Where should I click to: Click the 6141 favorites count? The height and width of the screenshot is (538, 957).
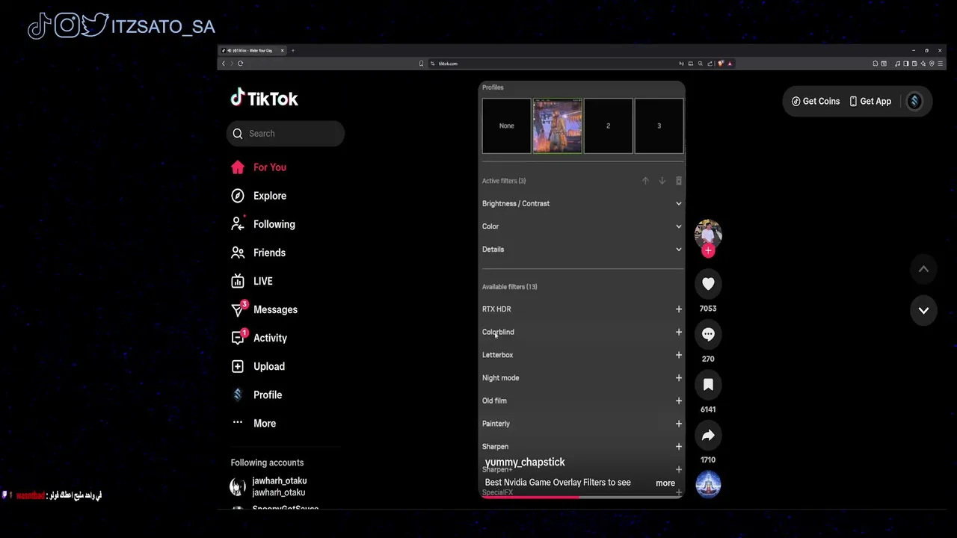tap(708, 409)
